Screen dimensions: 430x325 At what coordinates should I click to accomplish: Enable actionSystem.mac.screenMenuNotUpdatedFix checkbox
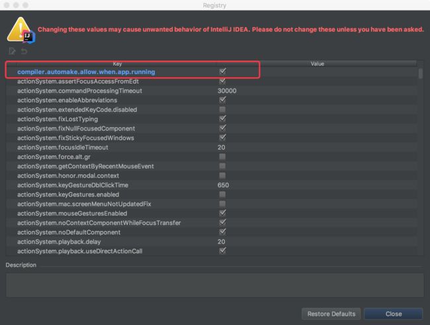[x=222, y=204]
